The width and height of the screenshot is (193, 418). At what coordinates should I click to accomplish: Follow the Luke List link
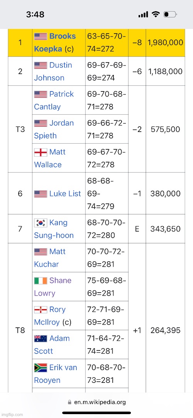(65, 193)
